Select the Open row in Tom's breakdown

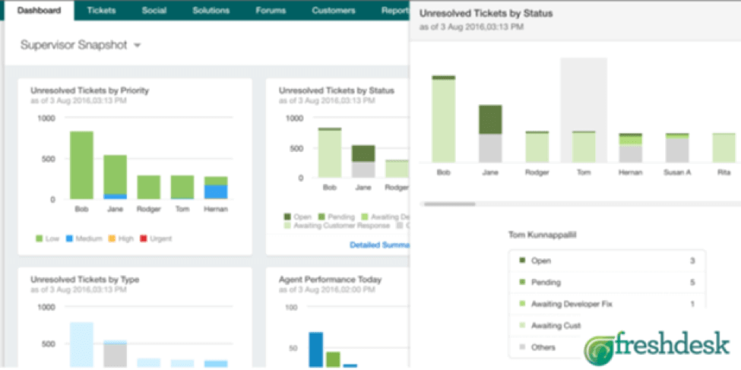tap(606, 261)
